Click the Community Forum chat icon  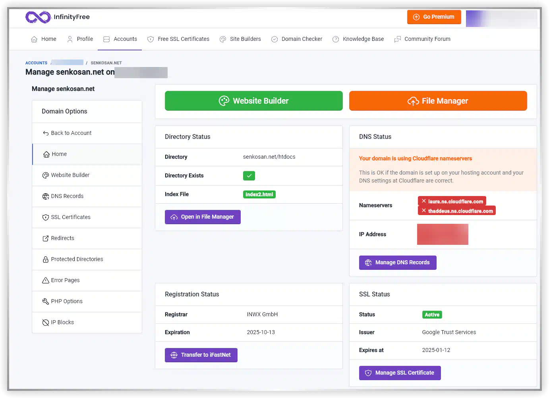[x=397, y=39]
